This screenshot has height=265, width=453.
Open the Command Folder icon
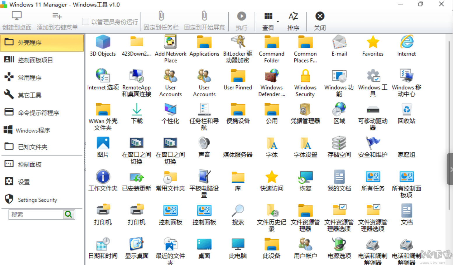[272, 42]
